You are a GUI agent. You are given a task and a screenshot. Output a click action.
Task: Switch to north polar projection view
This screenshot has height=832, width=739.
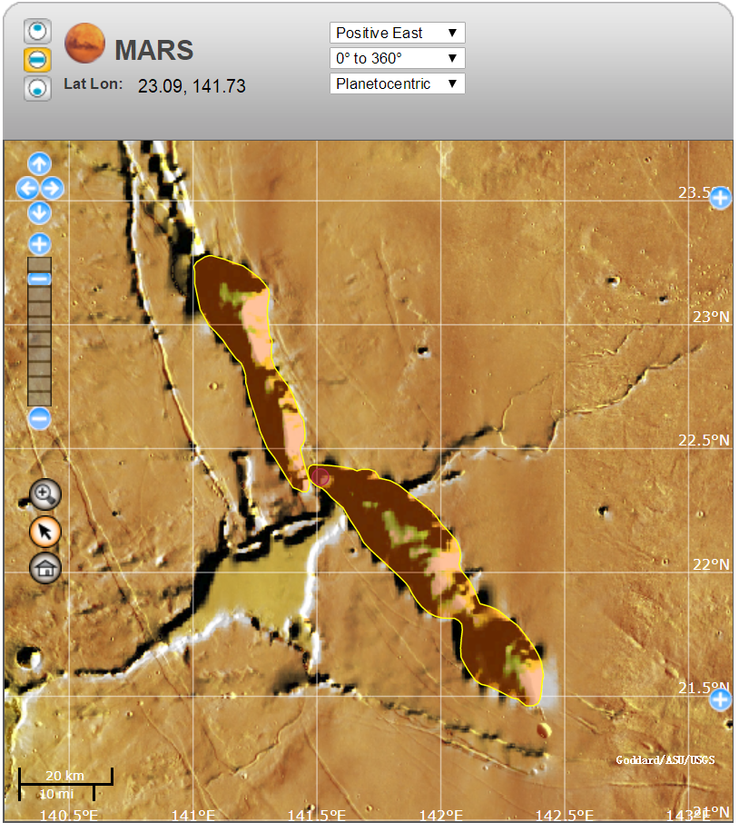tap(37, 32)
